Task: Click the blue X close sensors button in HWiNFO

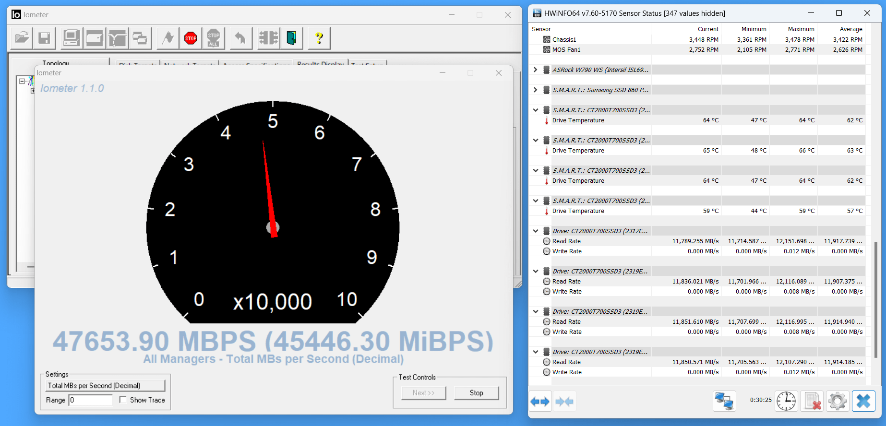Action: pyautogui.click(x=863, y=401)
